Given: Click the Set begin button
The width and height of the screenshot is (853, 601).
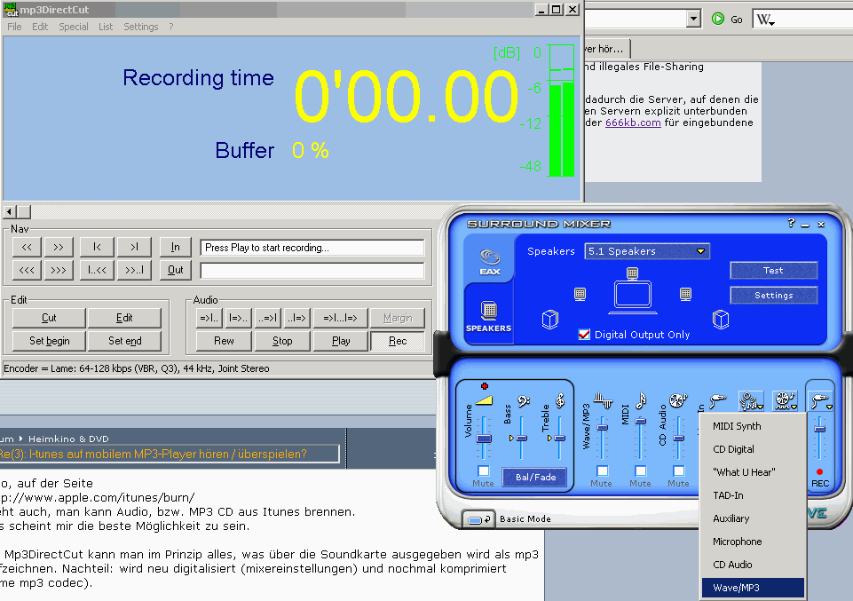Looking at the screenshot, I should click(49, 341).
